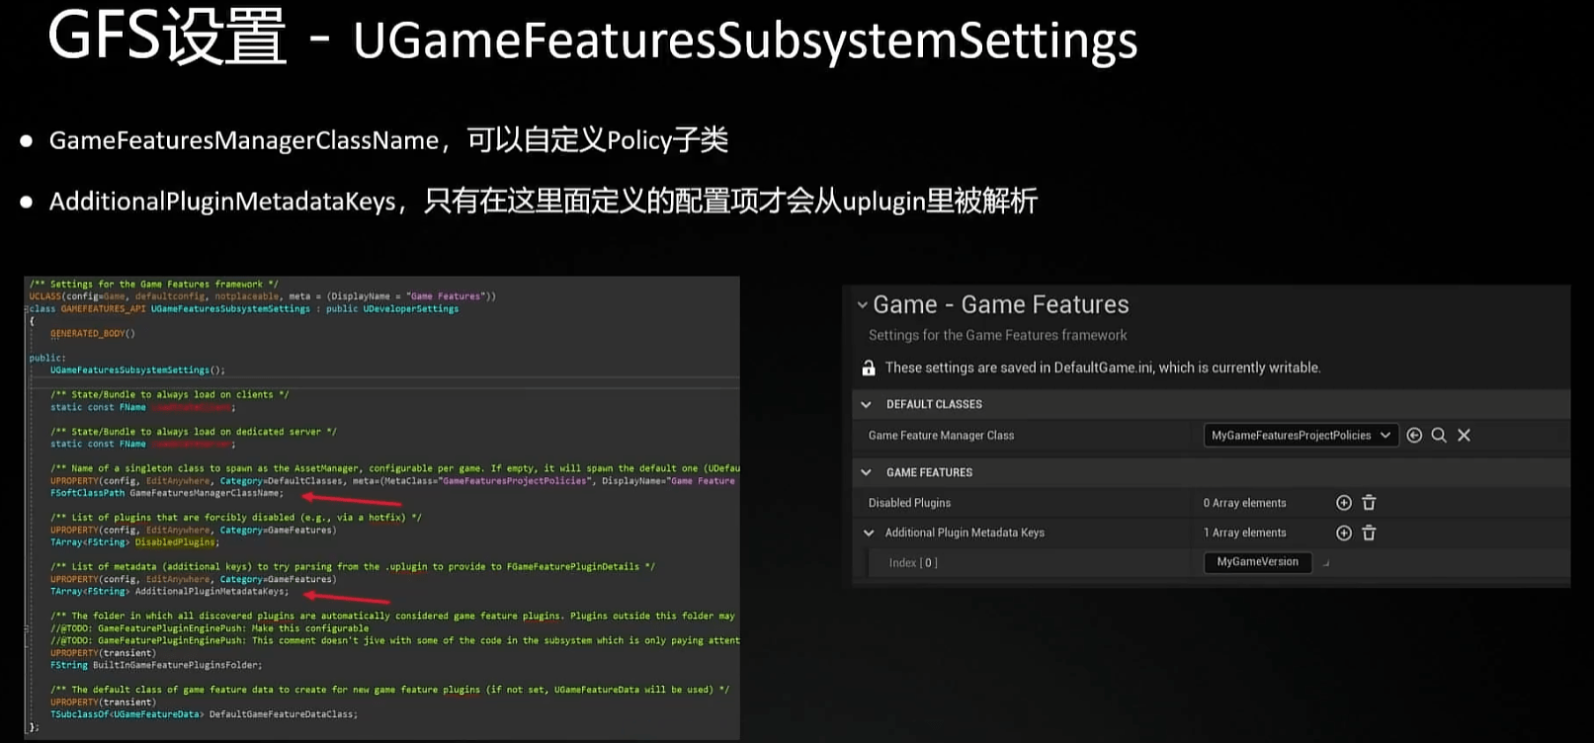Add an element to Disabled Plugins array
This screenshot has width=1594, height=743.
tap(1343, 503)
